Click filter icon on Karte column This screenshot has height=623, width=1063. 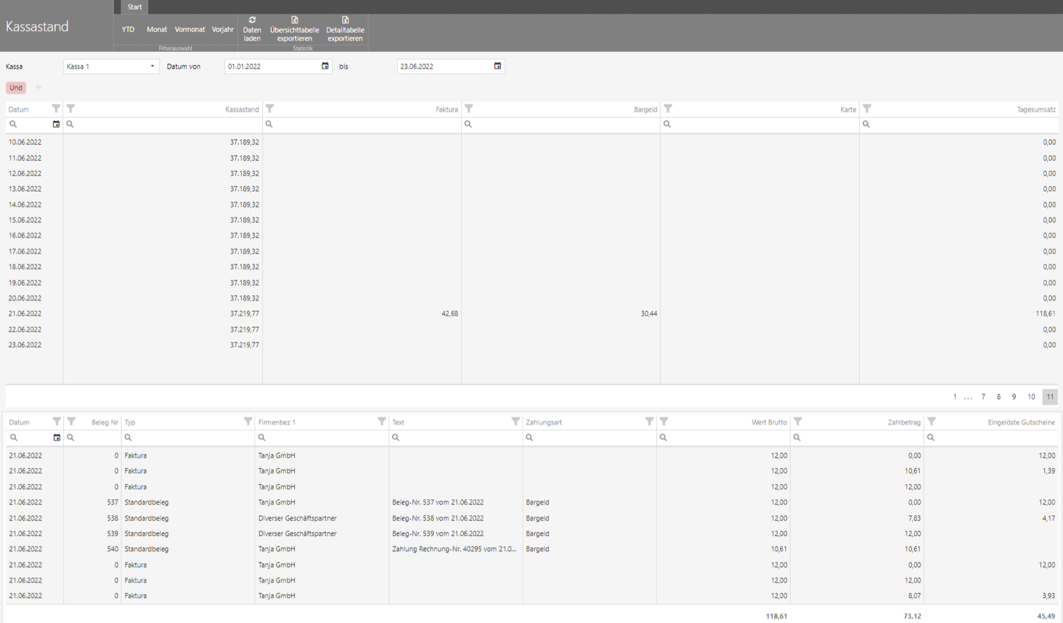(x=668, y=108)
